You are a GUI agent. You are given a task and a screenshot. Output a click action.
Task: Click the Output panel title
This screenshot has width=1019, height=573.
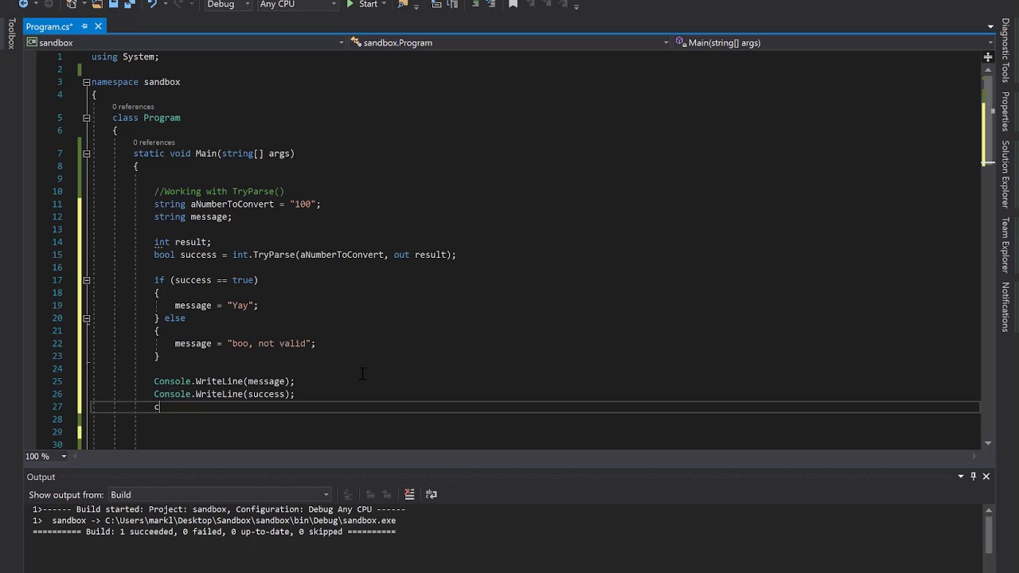41,477
